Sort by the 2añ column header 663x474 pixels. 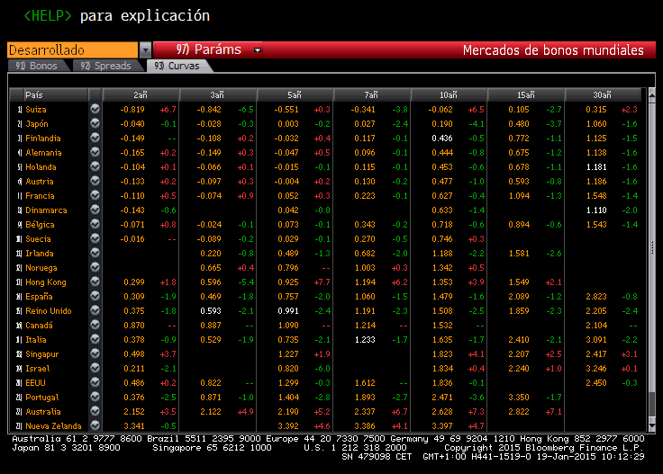(x=141, y=95)
